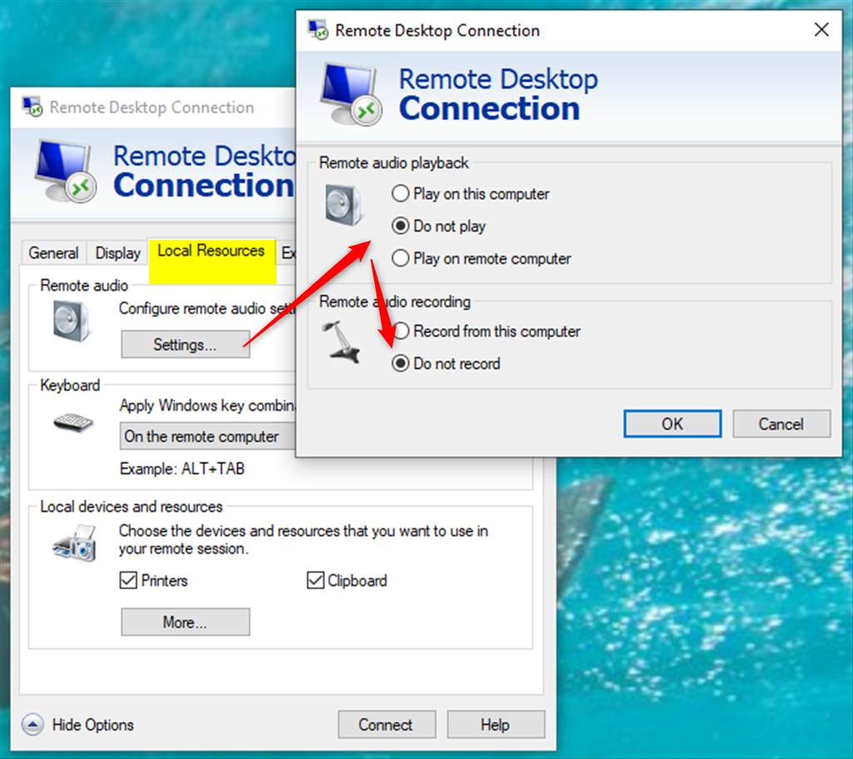
Task: Open the keyboard combinations dropdown
Action: coord(207,437)
